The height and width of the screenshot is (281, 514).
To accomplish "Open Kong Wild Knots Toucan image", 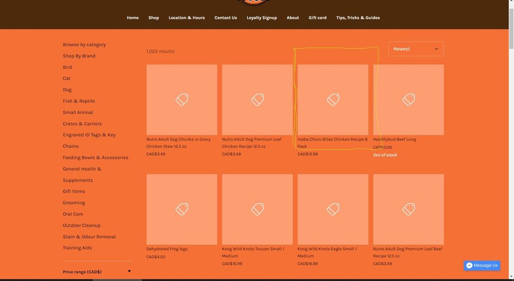I will (257, 209).
